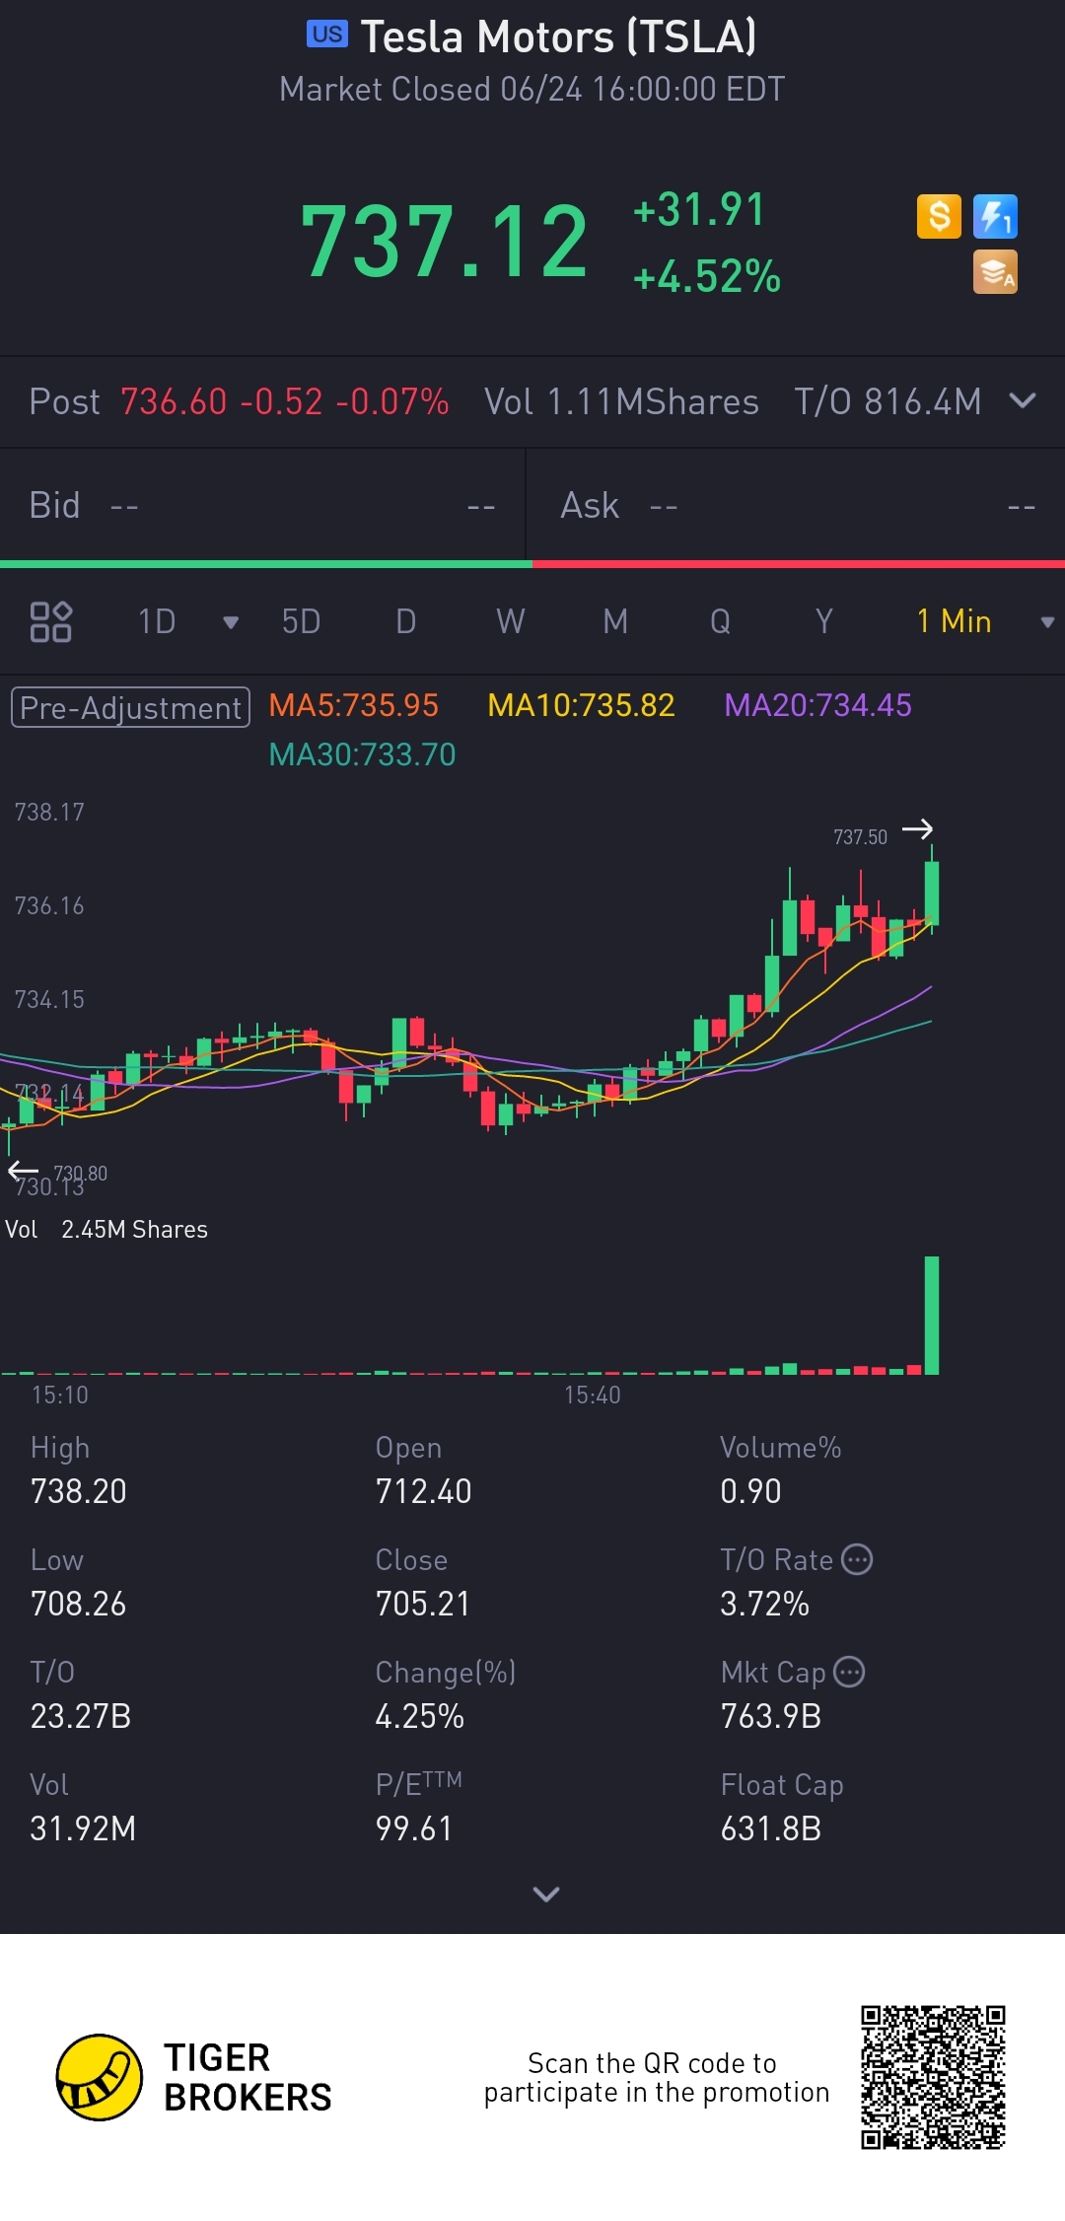Tap the Change(%) 4.25% value
This screenshot has width=1065, height=2221.
tap(419, 1716)
